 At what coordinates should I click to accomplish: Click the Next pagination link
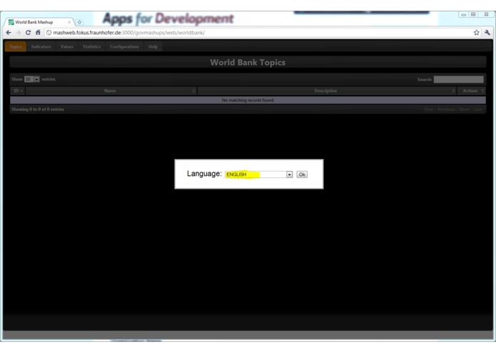click(465, 109)
